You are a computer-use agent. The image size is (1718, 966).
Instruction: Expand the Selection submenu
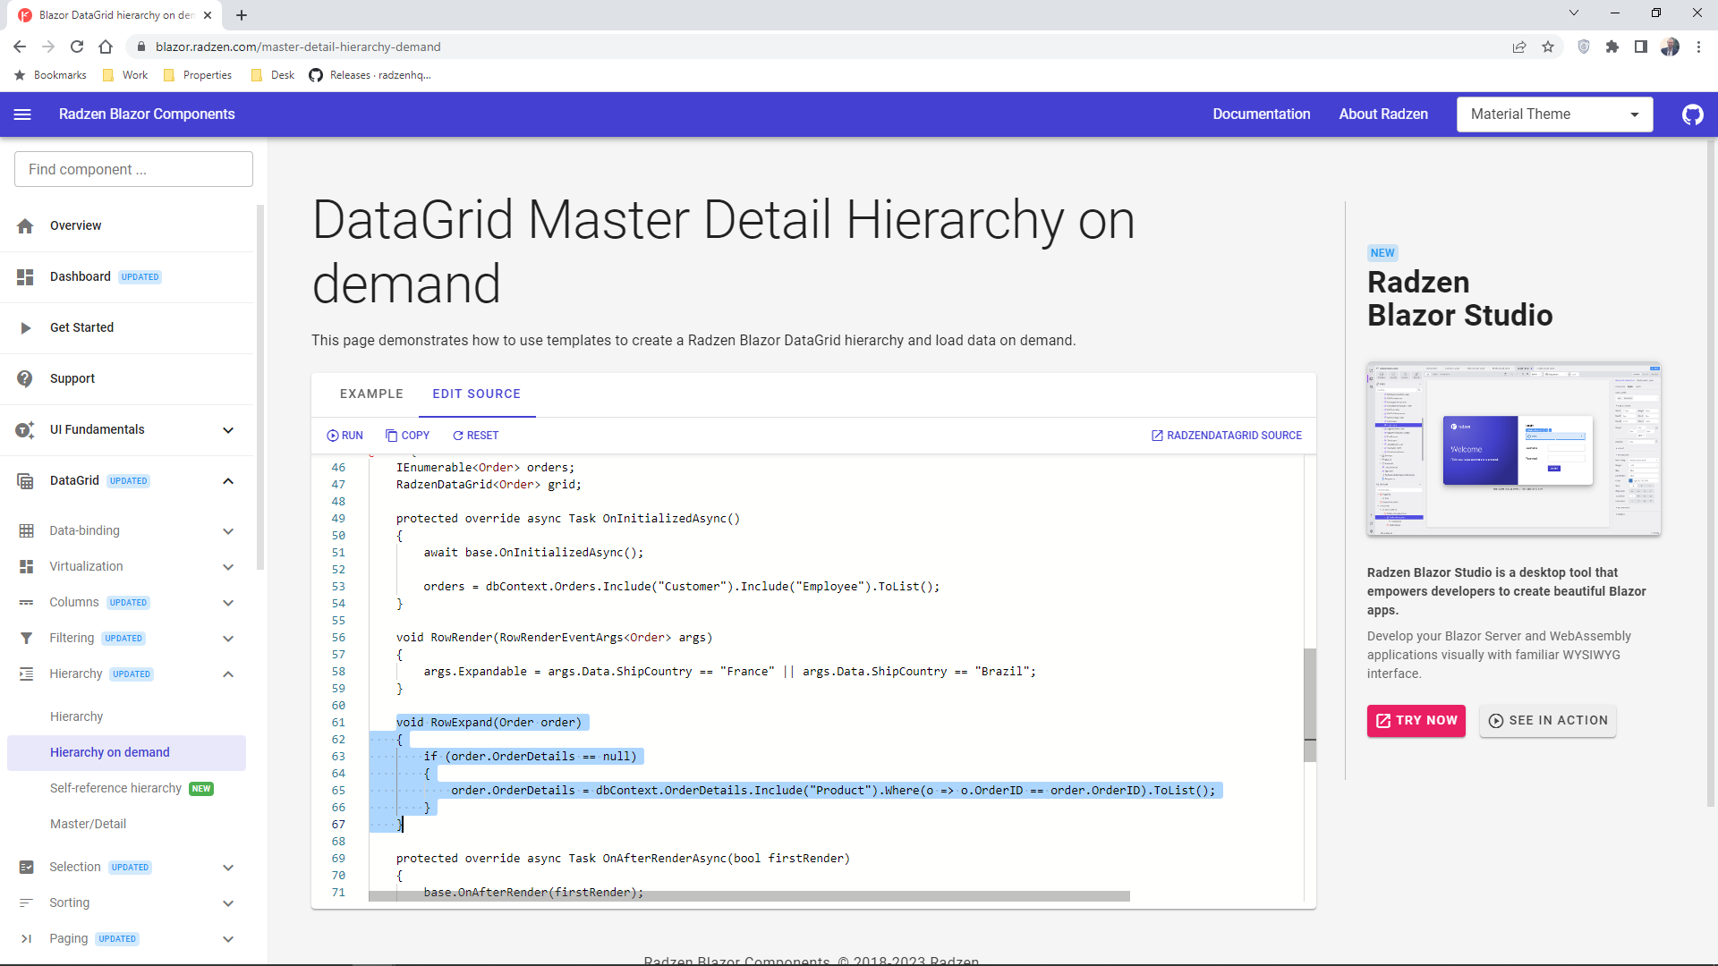pos(228,868)
